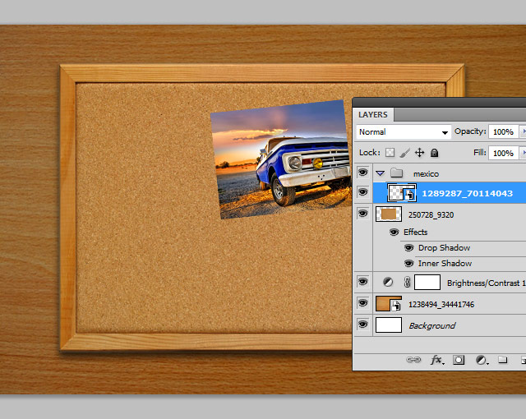Open the Opacity slider arrow
The height and width of the screenshot is (419, 526).
(x=523, y=131)
